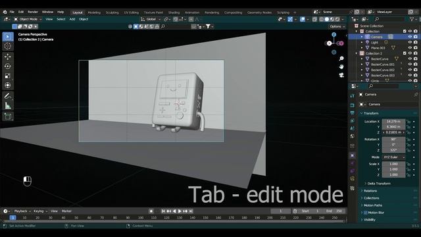Expand the Relations panel

click(370, 191)
